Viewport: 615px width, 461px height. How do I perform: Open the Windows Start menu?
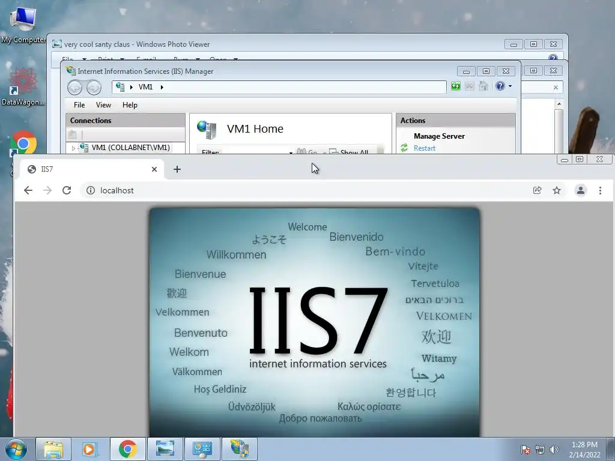(16, 449)
